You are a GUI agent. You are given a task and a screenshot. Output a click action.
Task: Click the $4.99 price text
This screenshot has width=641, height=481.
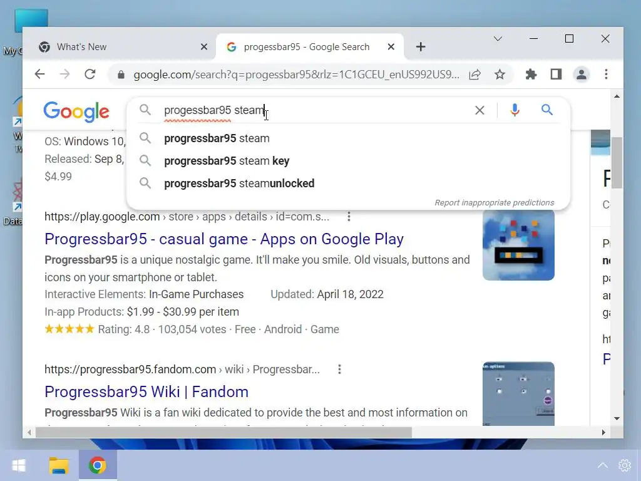coord(58,177)
